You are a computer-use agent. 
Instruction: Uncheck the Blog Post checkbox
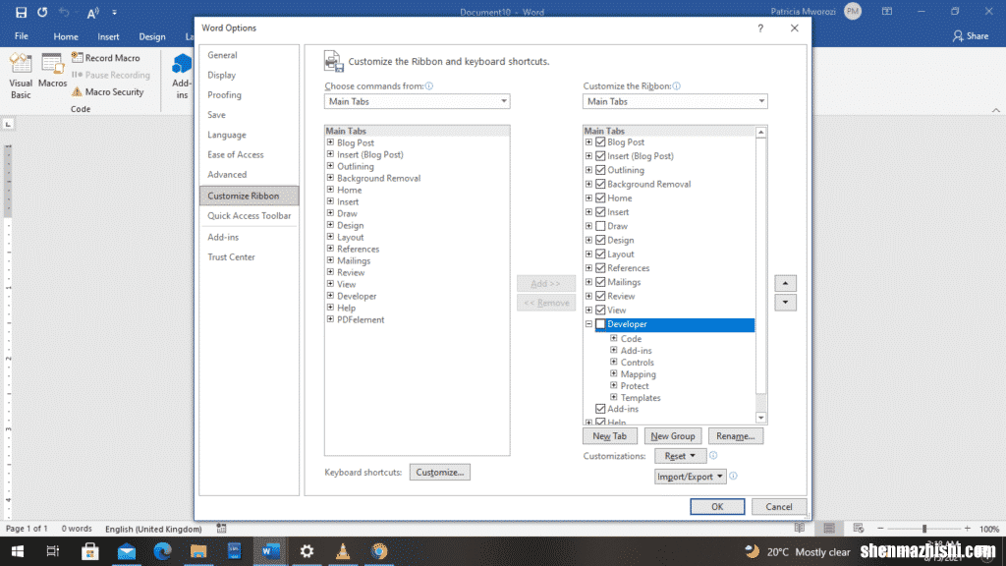click(x=600, y=142)
